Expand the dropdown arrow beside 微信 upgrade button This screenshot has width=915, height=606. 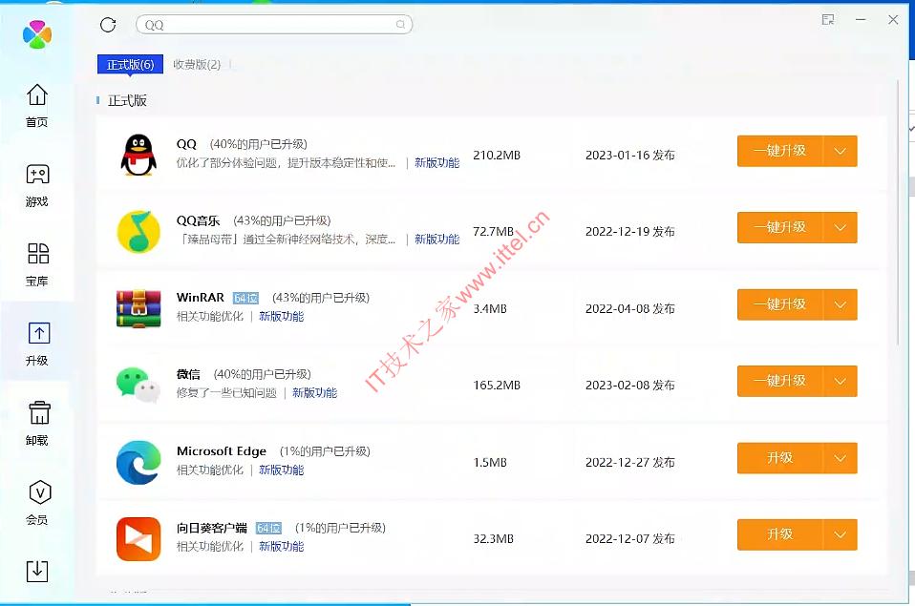tap(841, 381)
